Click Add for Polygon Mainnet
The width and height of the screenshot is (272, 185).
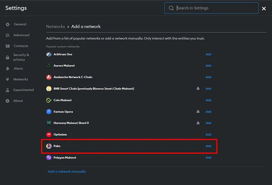[x=208, y=157]
